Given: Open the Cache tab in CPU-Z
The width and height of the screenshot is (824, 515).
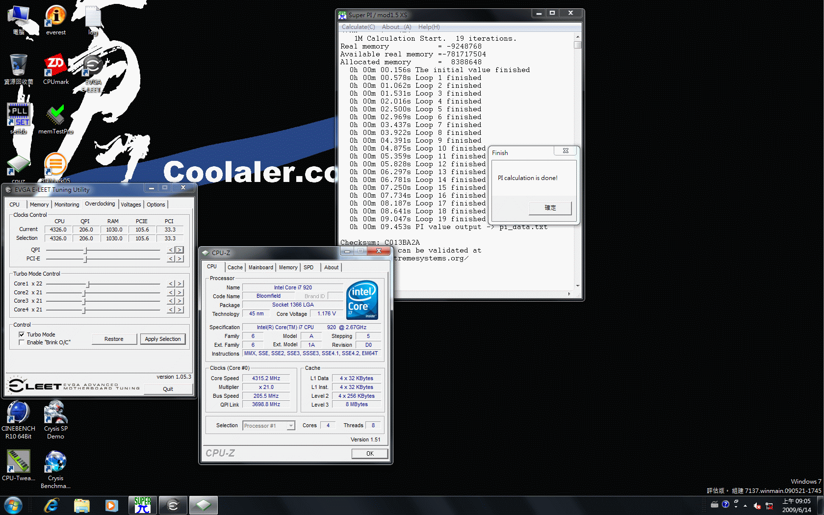Looking at the screenshot, I should click(x=235, y=267).
